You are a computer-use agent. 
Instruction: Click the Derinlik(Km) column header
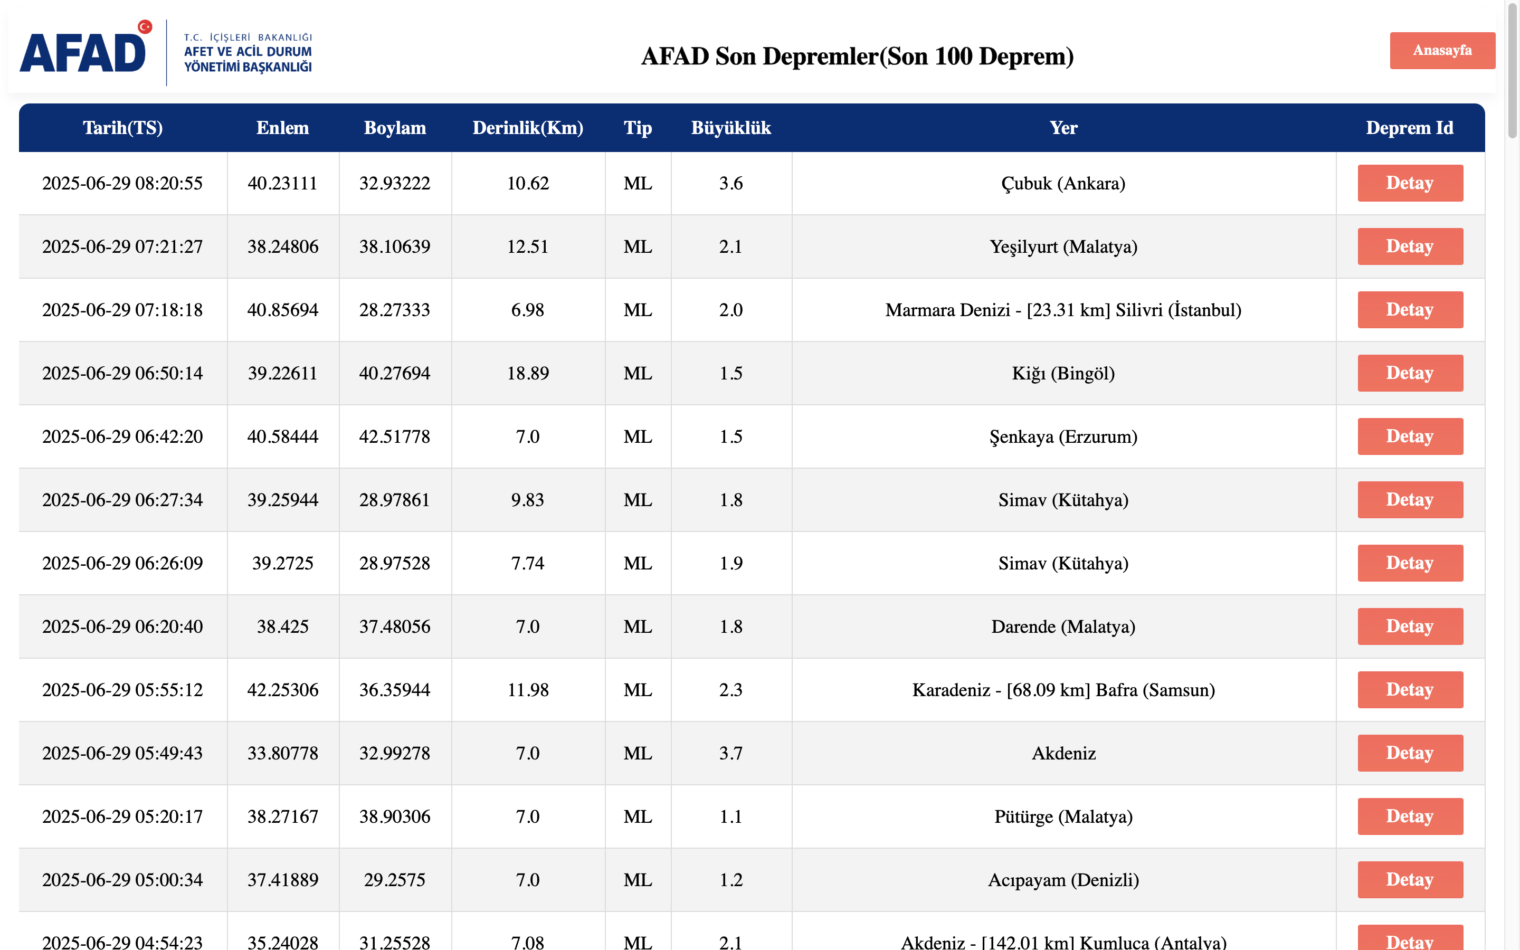coord(528,128)
